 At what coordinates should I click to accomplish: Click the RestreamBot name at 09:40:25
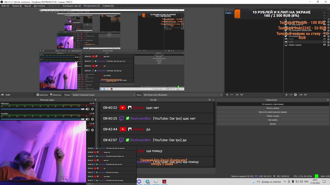pos(141,118)
